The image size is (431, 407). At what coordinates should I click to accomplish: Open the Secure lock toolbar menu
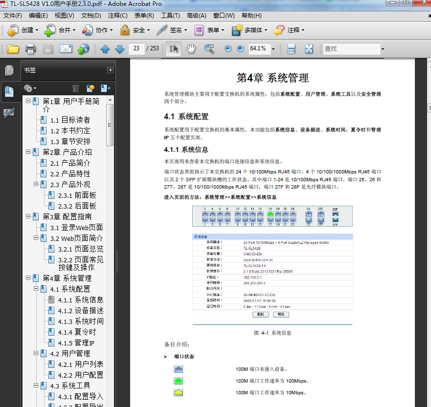tap(135, 30)
